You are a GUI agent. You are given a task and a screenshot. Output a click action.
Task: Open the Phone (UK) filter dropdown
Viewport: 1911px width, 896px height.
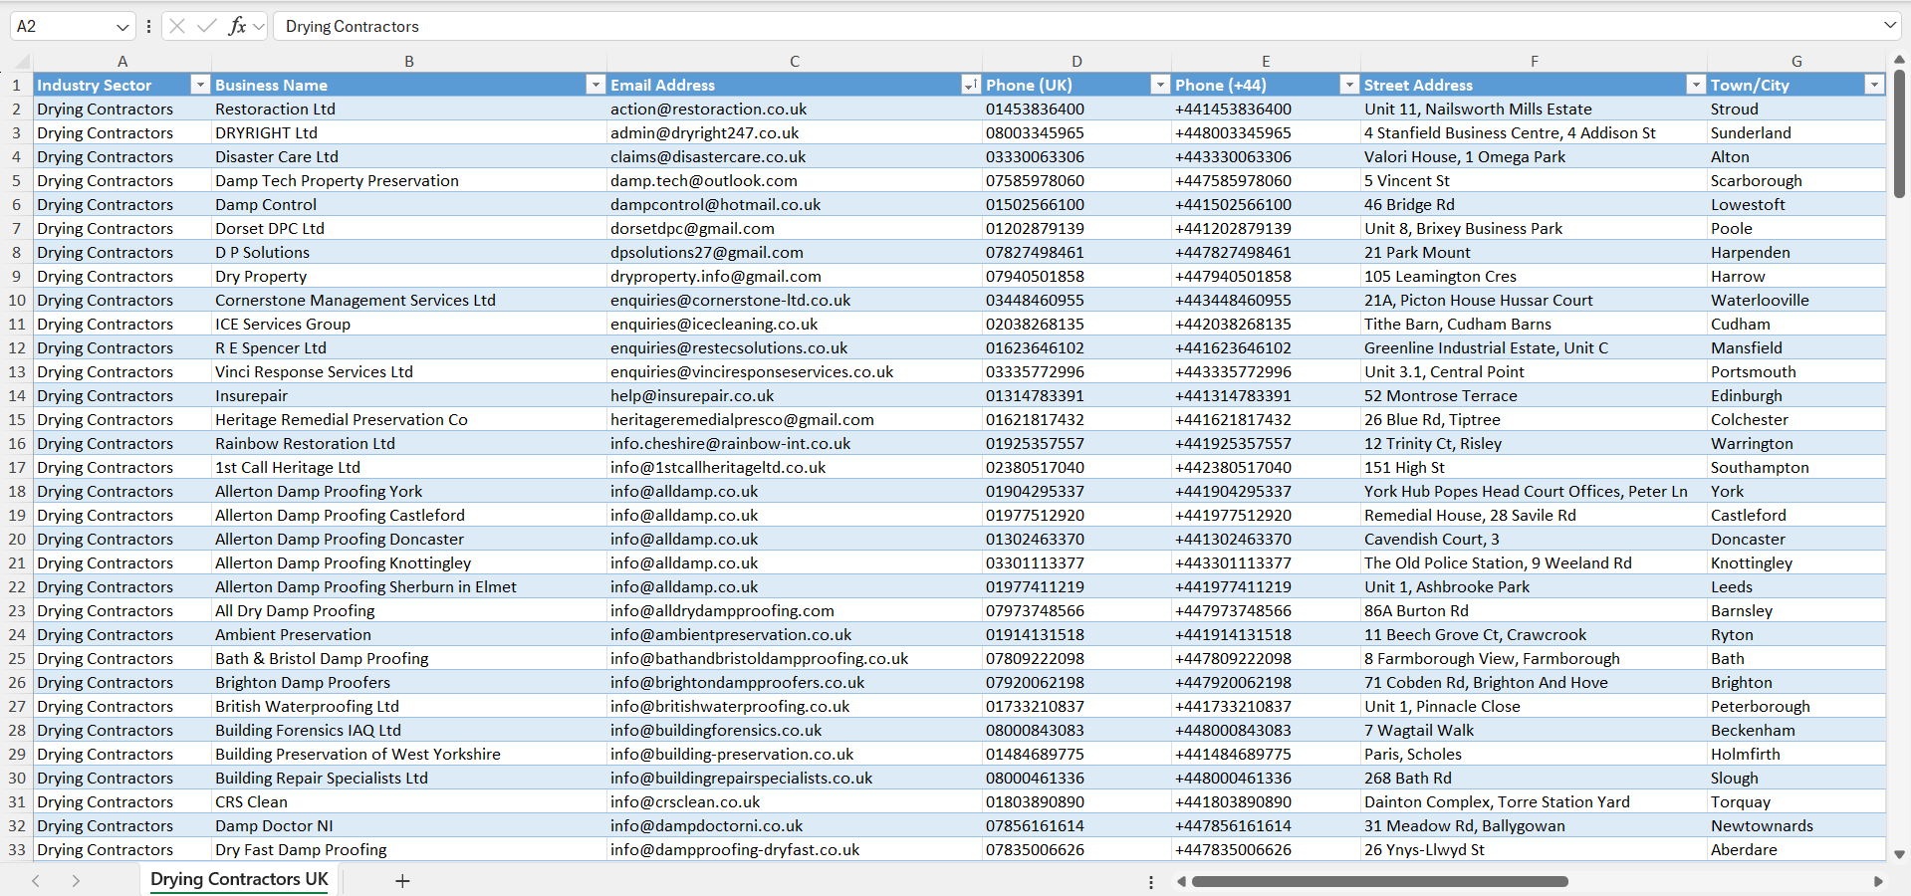pos(1159,85)
